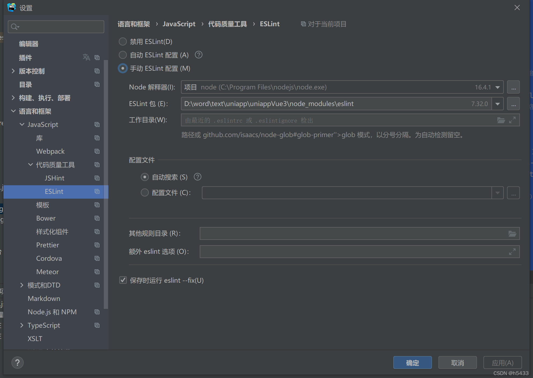Select JSHint in settings tree
The height and width of the screenshot is (378, 533).
pyautogui.click(x=54, y=178)
